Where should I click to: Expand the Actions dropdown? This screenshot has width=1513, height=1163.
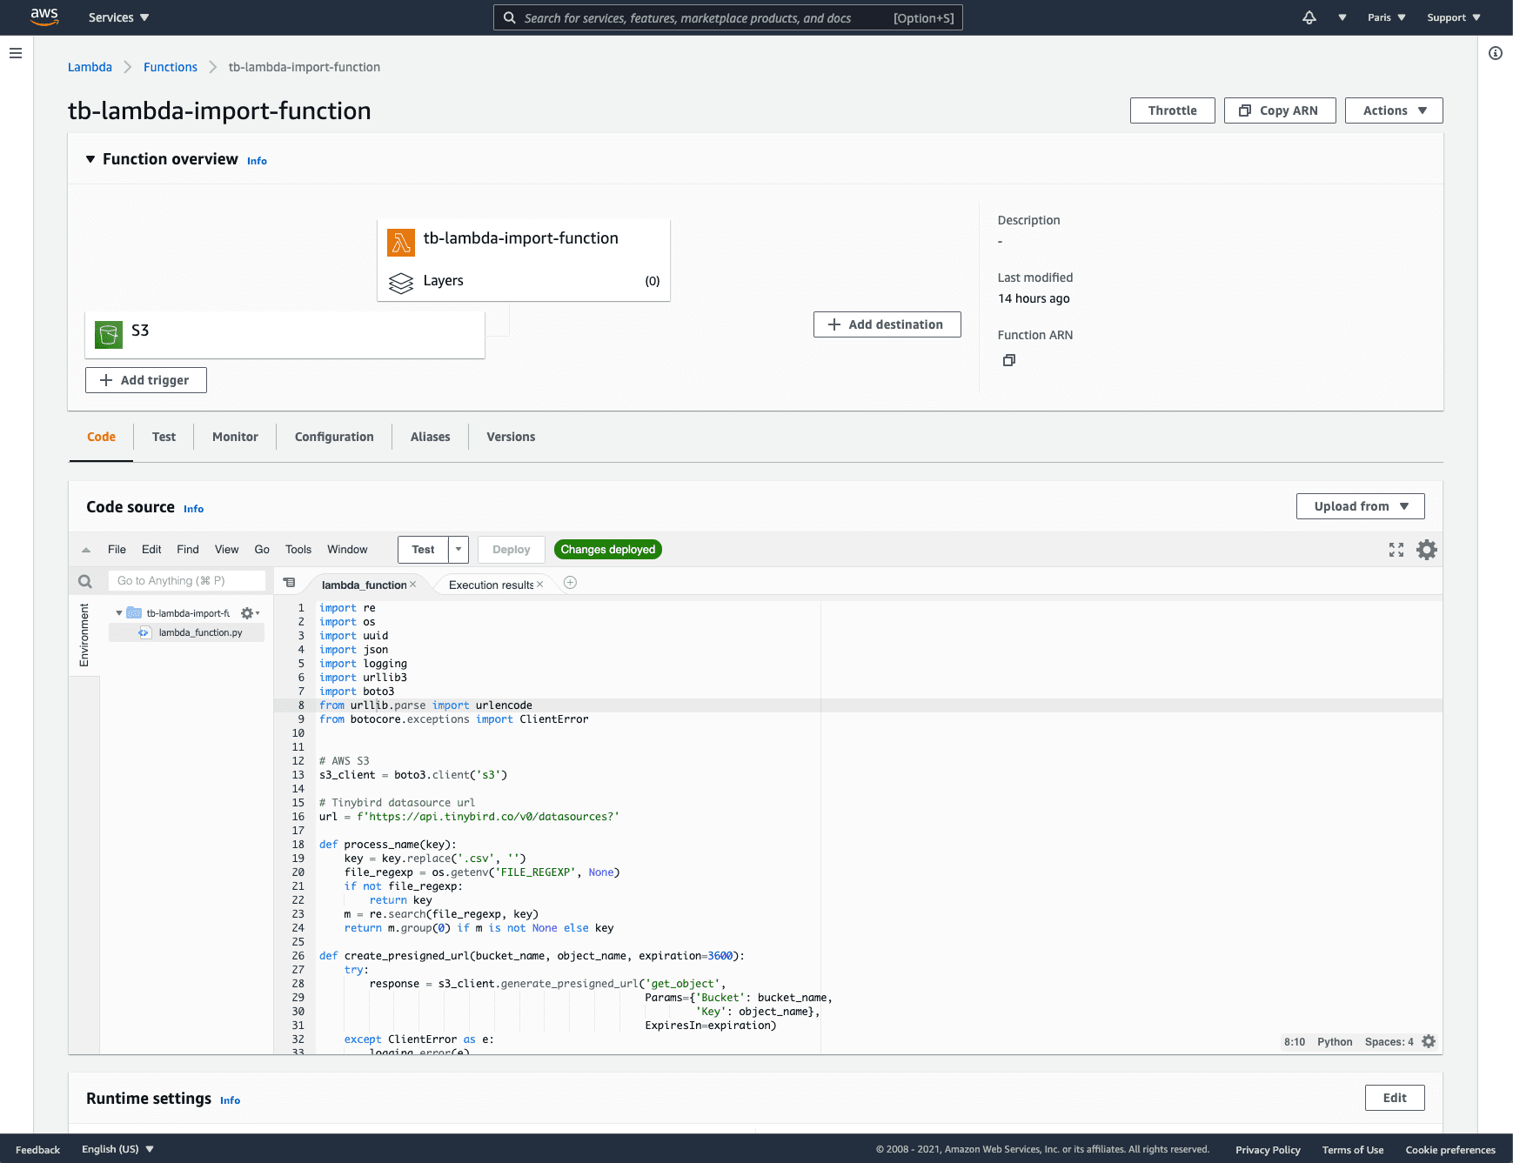coord(1393,110)
